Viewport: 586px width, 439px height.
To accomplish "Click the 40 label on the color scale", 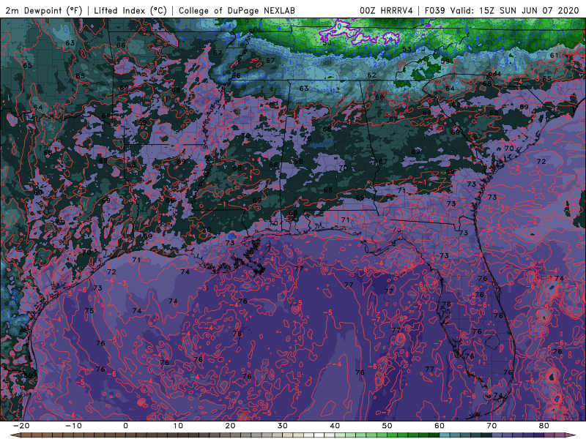I will coord(335,426).
